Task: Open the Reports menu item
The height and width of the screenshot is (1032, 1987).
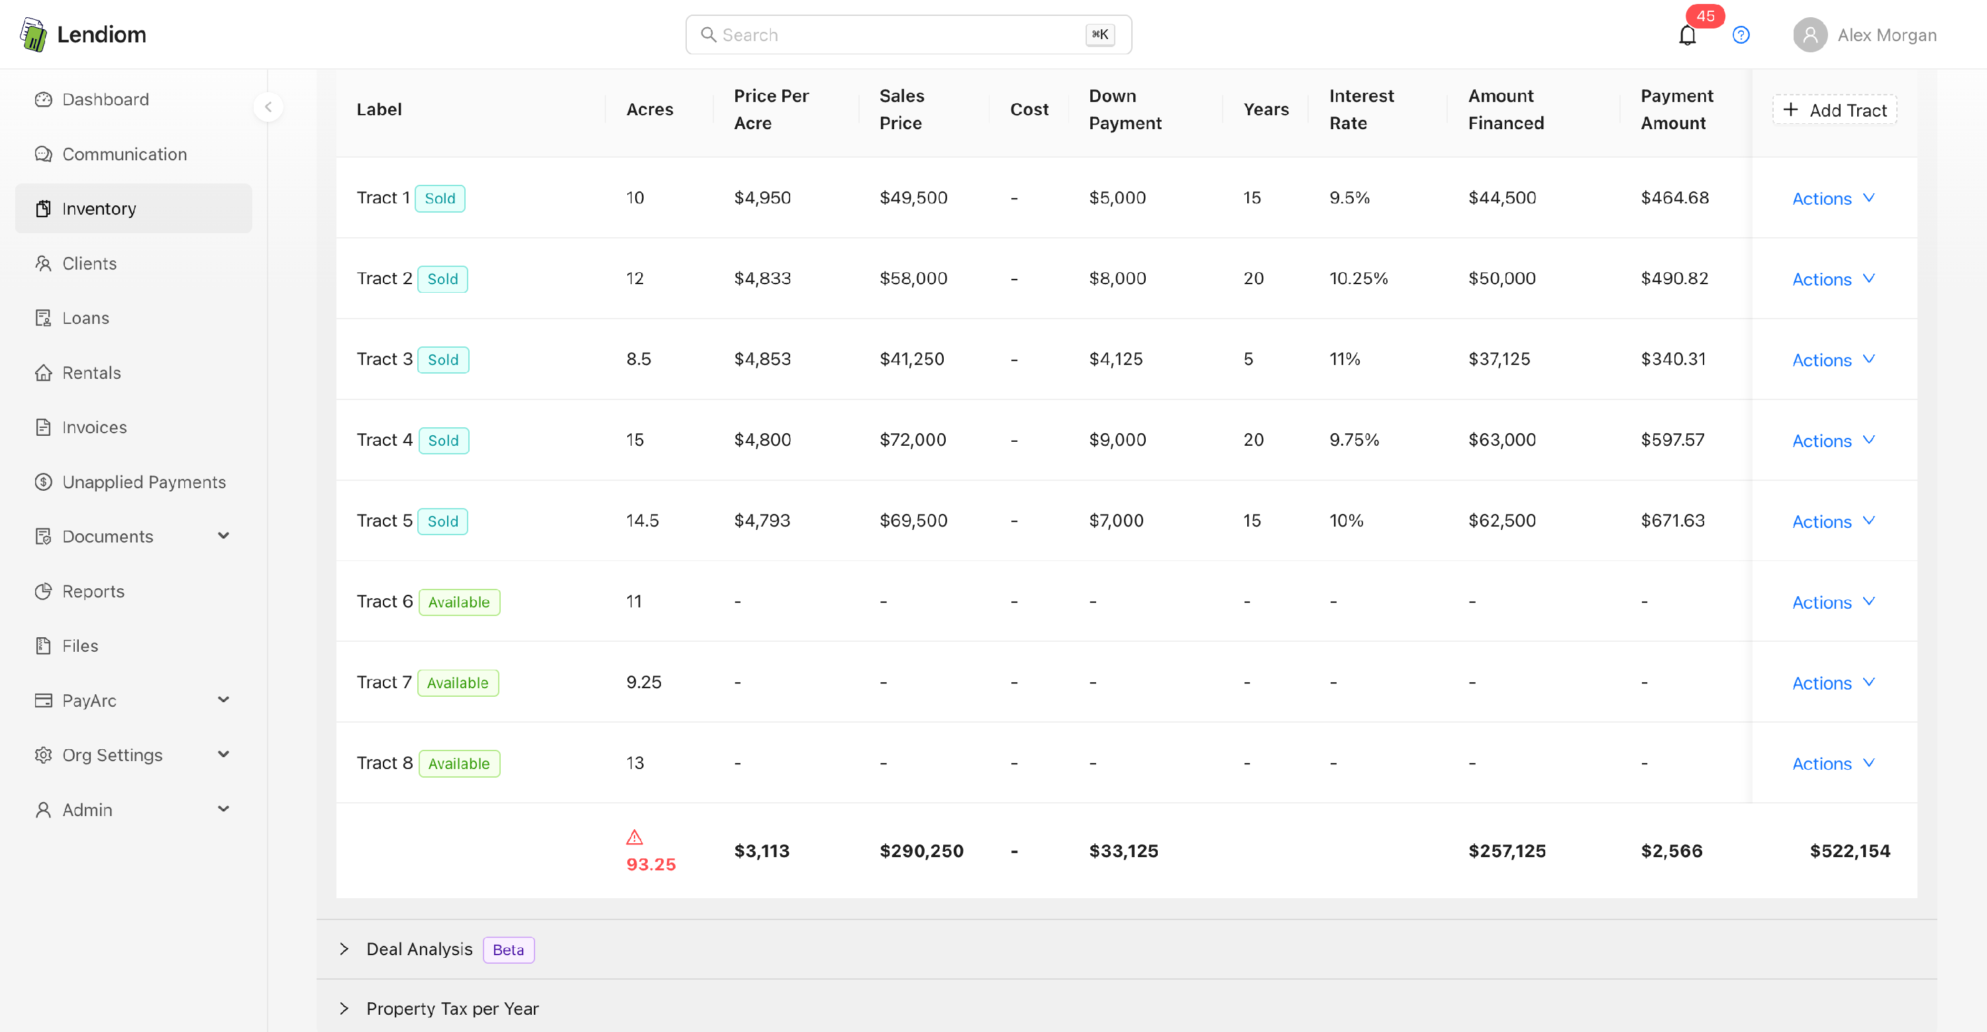Action: tap(133, 592)
